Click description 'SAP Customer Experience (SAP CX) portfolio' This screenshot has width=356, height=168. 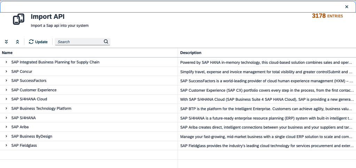[267, 90]
